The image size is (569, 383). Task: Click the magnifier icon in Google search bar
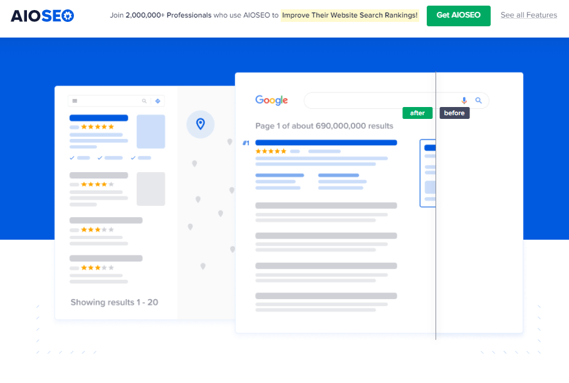tap(479, 100)
